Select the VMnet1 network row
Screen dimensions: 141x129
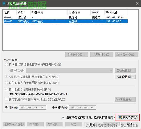[x=66, y=17]
